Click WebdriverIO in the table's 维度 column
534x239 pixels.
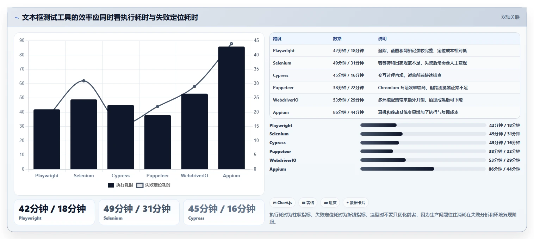[286, 100]
